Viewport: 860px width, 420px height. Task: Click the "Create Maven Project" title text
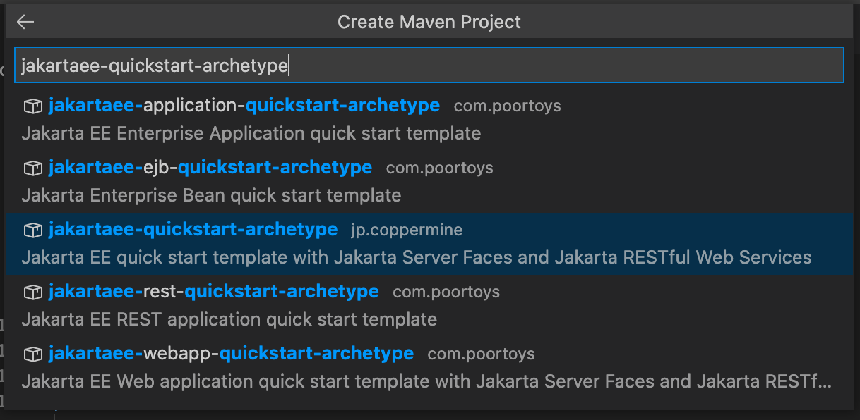point(429,22)
